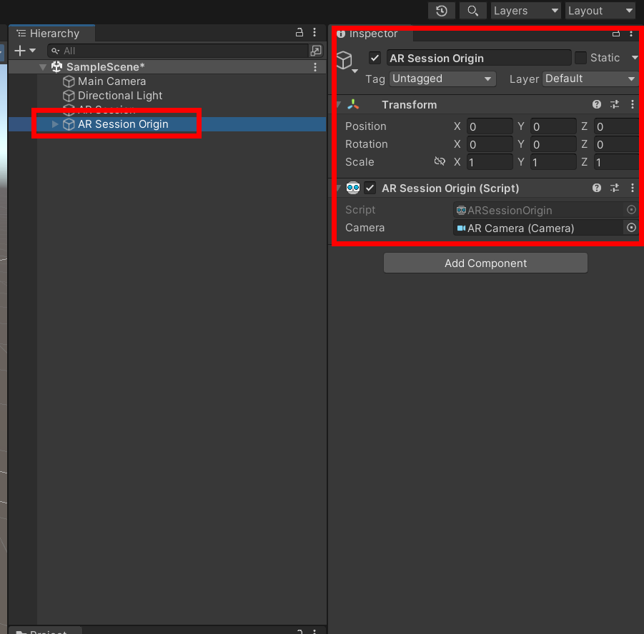644x634 pixels.
Task: Focus the Hierarchy search field
Action: 178,51
